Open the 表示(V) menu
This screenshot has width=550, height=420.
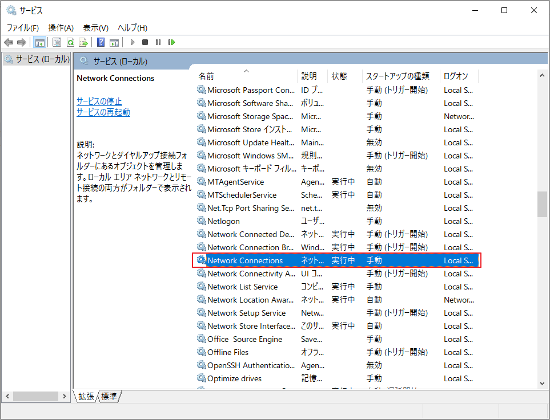click(95, 28)
